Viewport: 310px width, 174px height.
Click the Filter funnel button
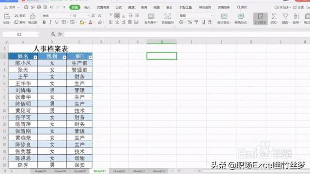[285, 18]
